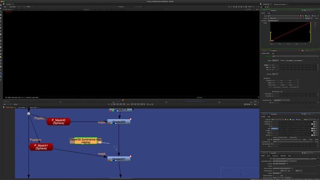Open the (un)premult by dropdown in Grade
The width and height of the screenshot is (320, 180).
pos(291,142)
